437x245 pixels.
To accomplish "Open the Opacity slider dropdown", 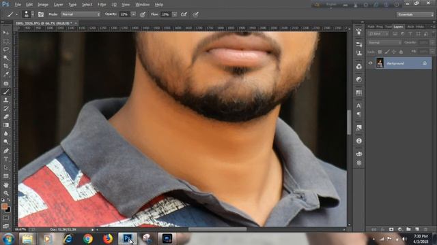I will (x=134, y=14).
